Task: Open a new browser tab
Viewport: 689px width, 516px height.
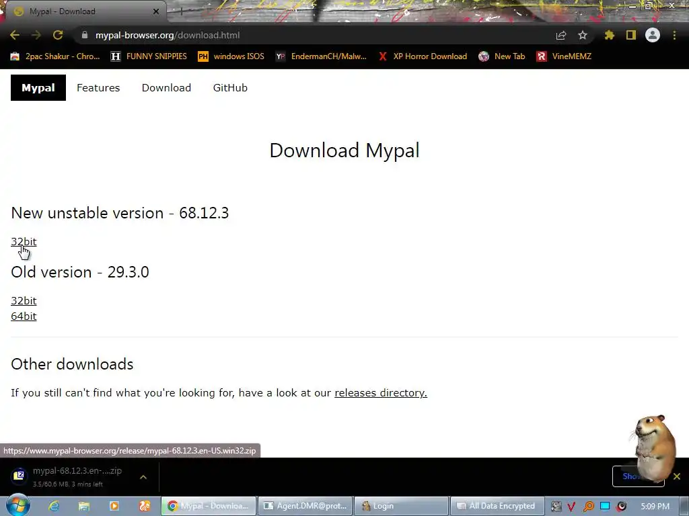Action: [x=181, y=11]
